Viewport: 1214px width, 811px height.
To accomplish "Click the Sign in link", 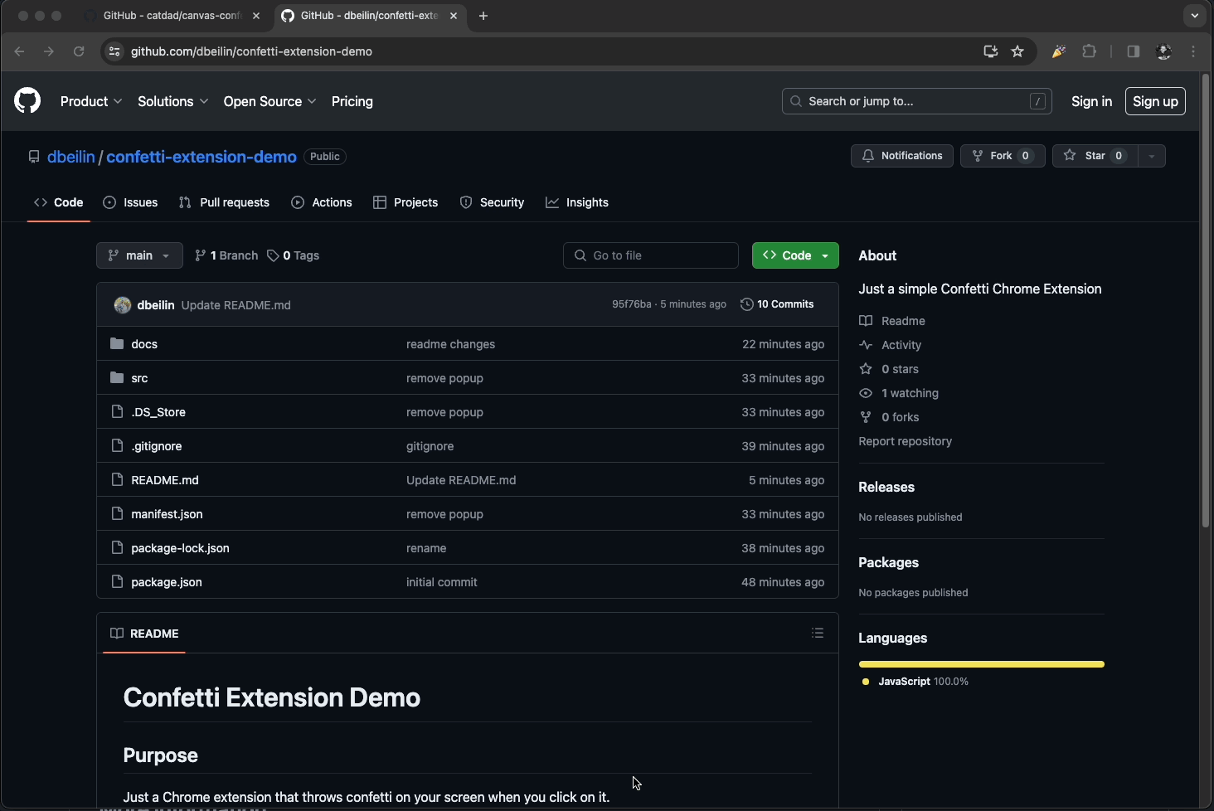I will pyautogui.click(x=1091, y=101).
